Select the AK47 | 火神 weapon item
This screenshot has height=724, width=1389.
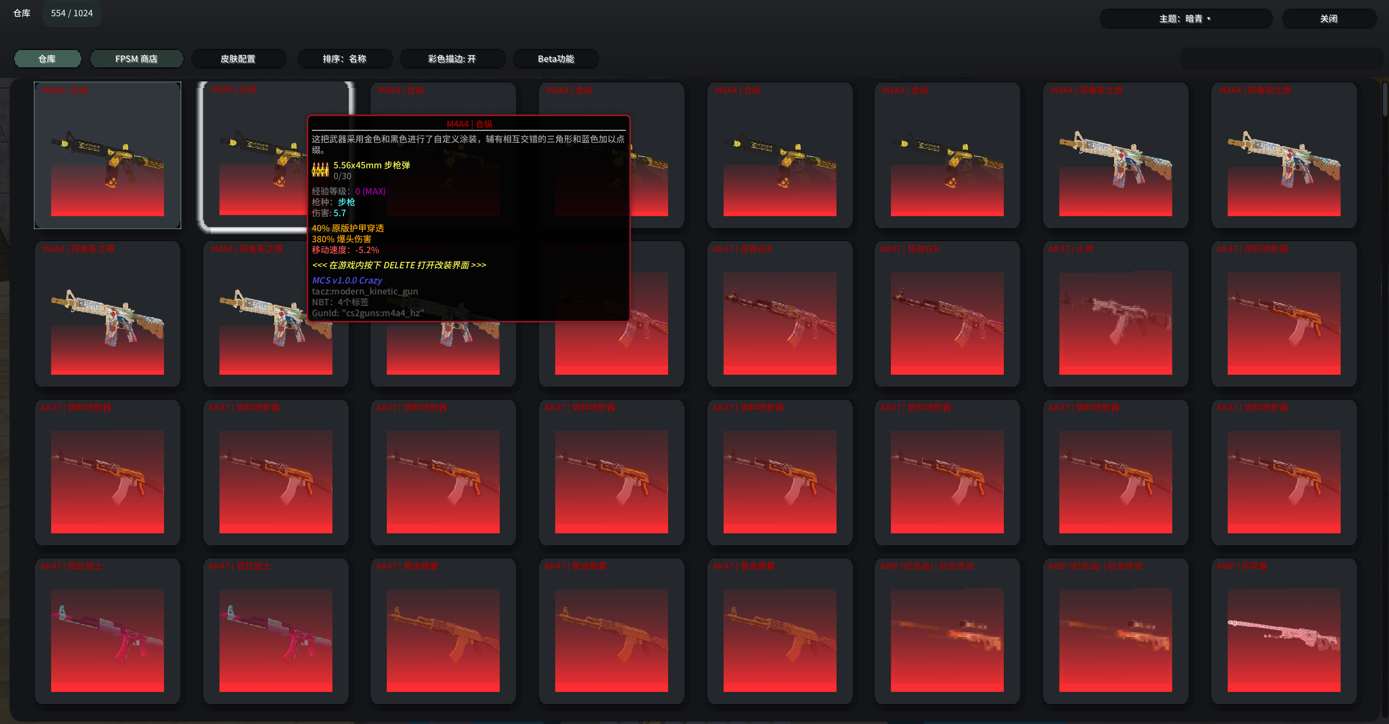[x=1115, y=314]
